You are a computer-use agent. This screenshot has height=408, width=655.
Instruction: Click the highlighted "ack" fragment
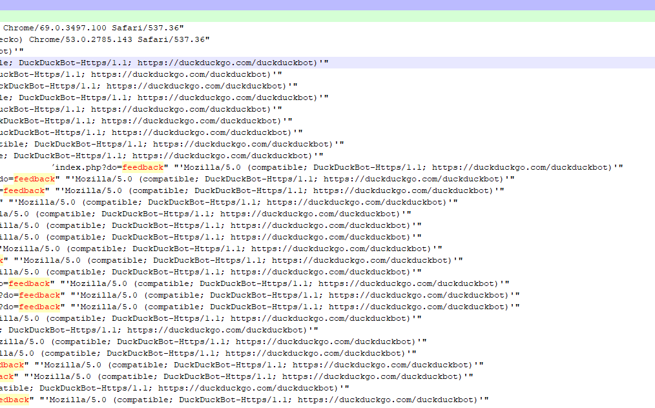(6, 376)
